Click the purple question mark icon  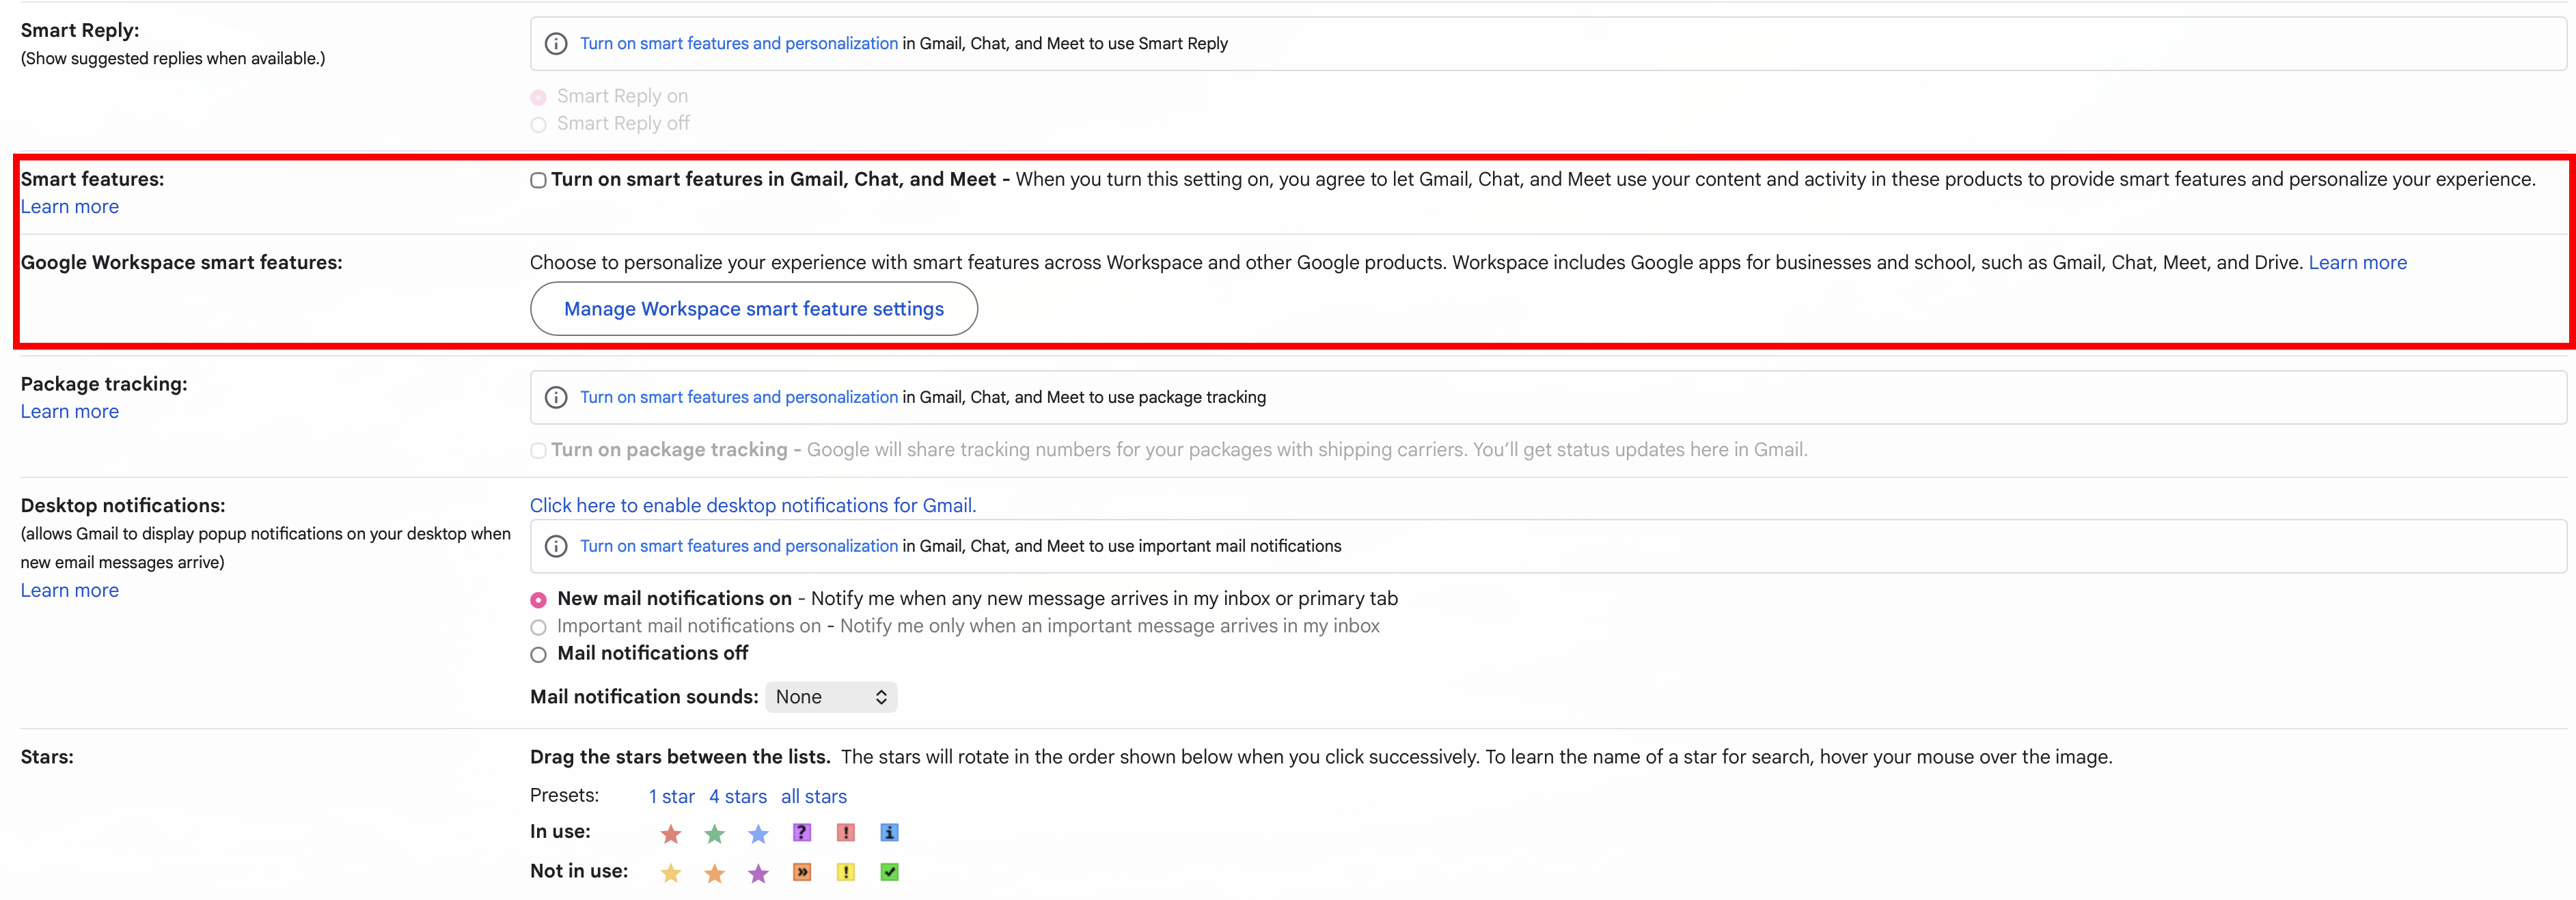tap(801, 832)
